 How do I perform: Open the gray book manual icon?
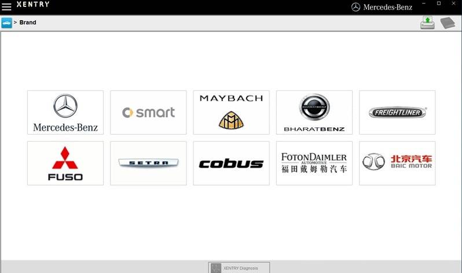click(448, 23)
